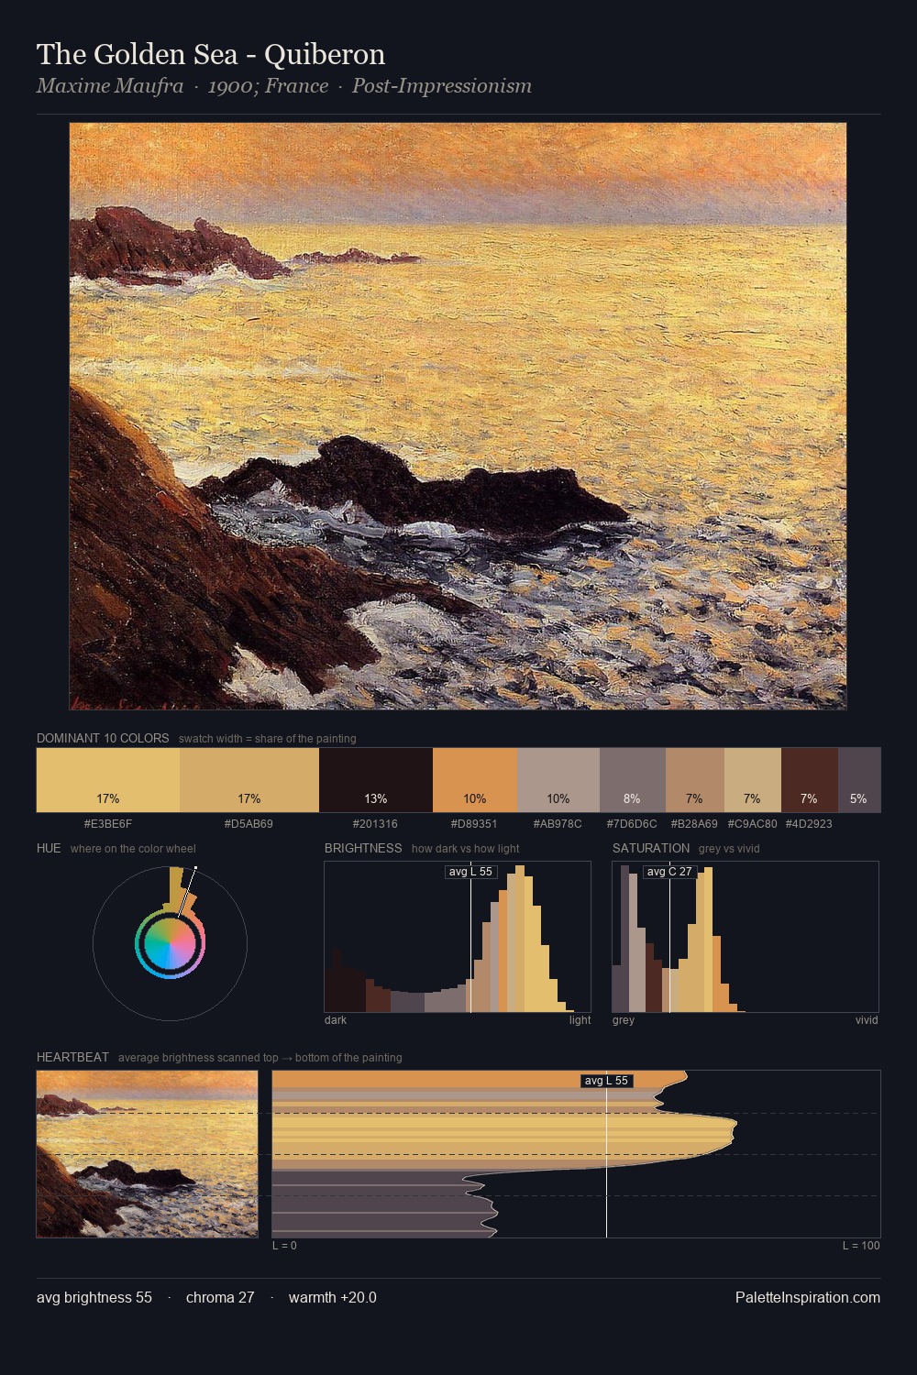Click 'where on the color wheel' caption
917x1375 pixels.
(x=133, y=849)
